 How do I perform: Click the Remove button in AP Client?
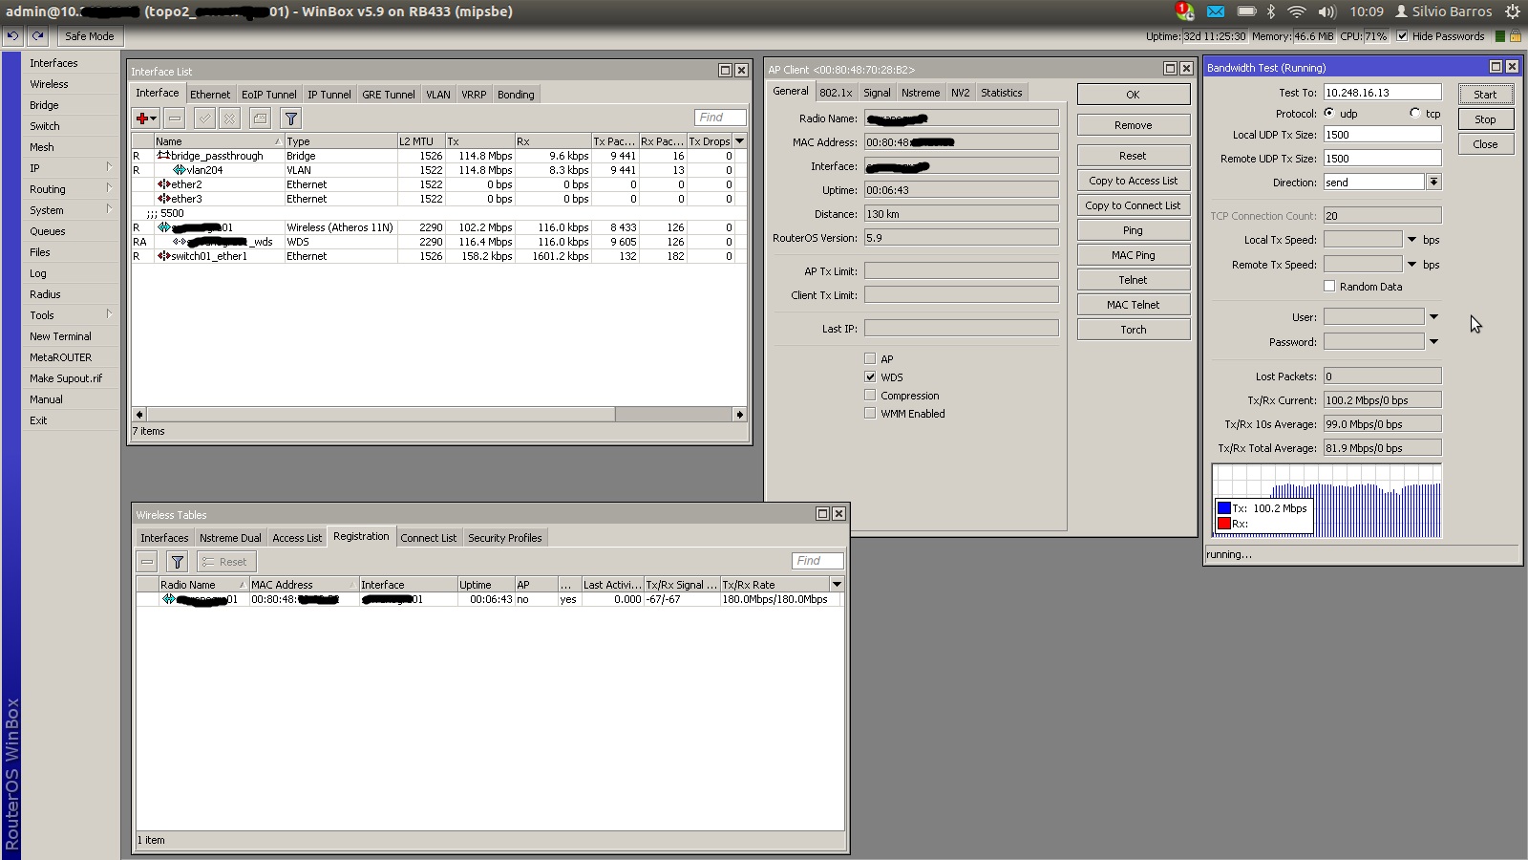point(1134,125)
